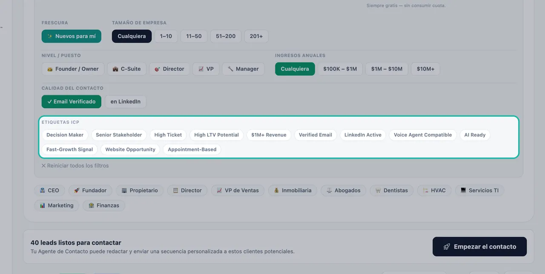Toggle the Nuevos para mí freshness filter
545x274 pixels.
pyautogui.click(x=72, y=36)
